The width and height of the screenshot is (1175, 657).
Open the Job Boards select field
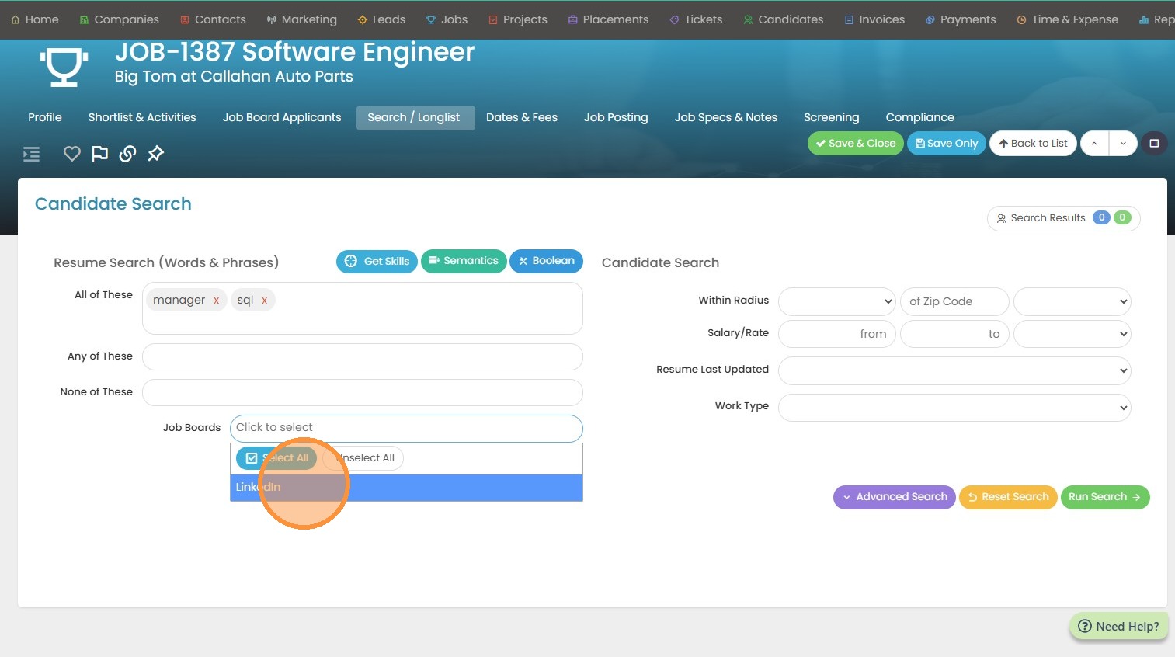406,428
